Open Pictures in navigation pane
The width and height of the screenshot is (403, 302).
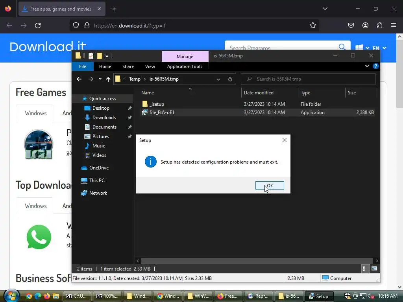pyautogui.click(x=100, y=136)
